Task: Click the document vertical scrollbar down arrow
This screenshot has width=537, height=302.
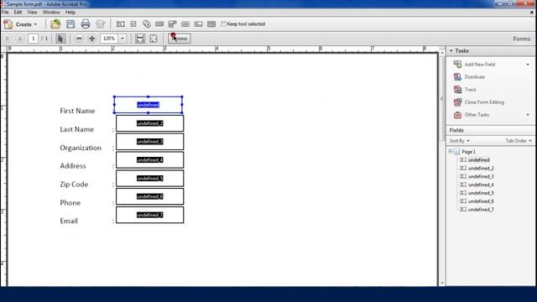Action: coord(442,284)
